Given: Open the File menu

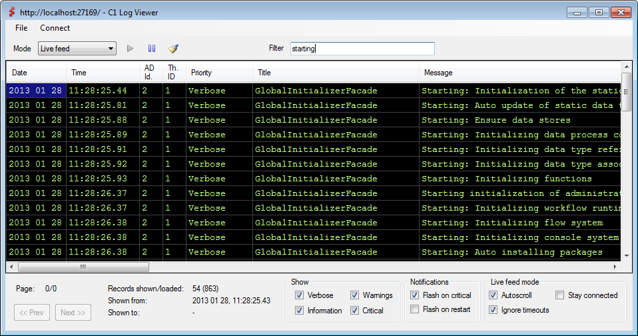Looking at the screenshot, I should point(21,28).
